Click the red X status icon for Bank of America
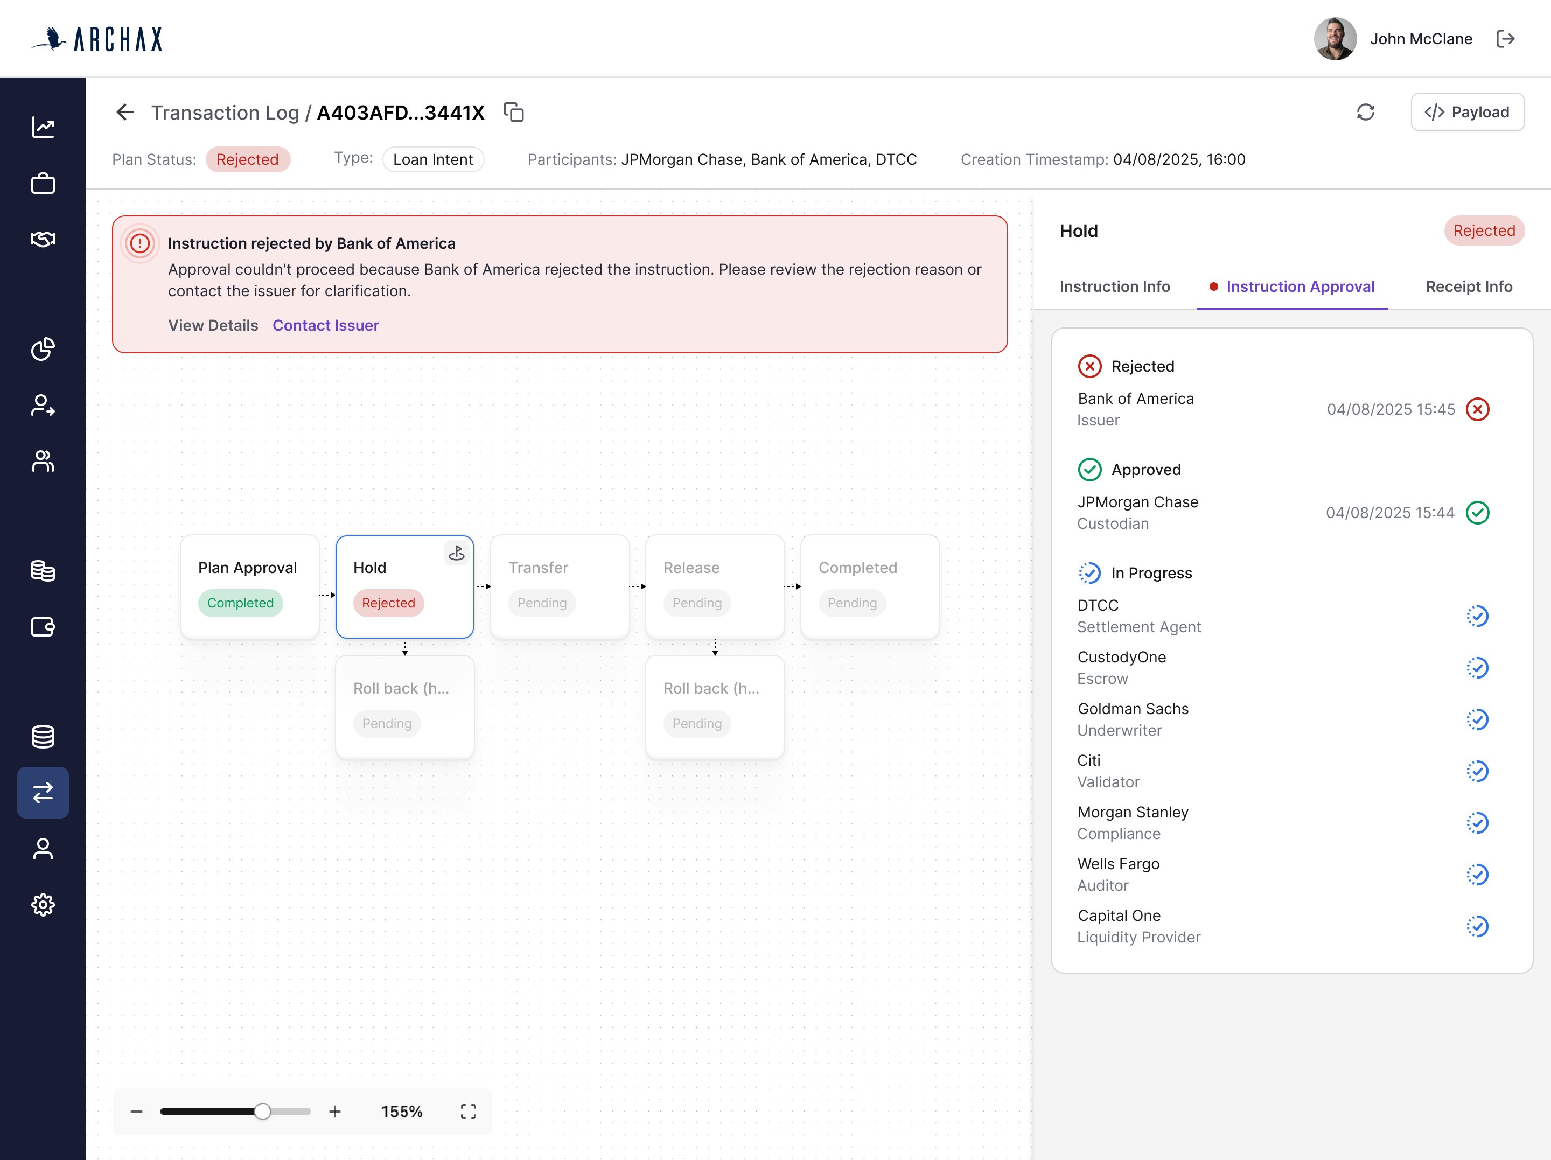 (1477, 410)
